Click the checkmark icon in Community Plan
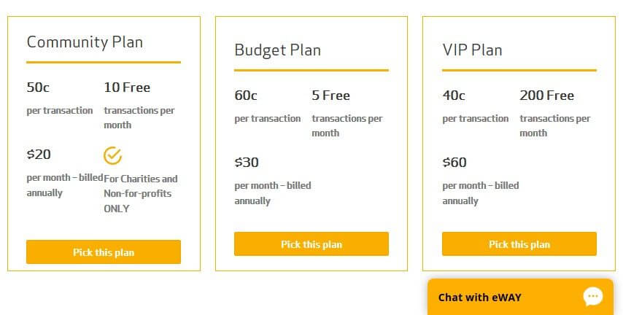The image size is (623, 315). point(112,155)
